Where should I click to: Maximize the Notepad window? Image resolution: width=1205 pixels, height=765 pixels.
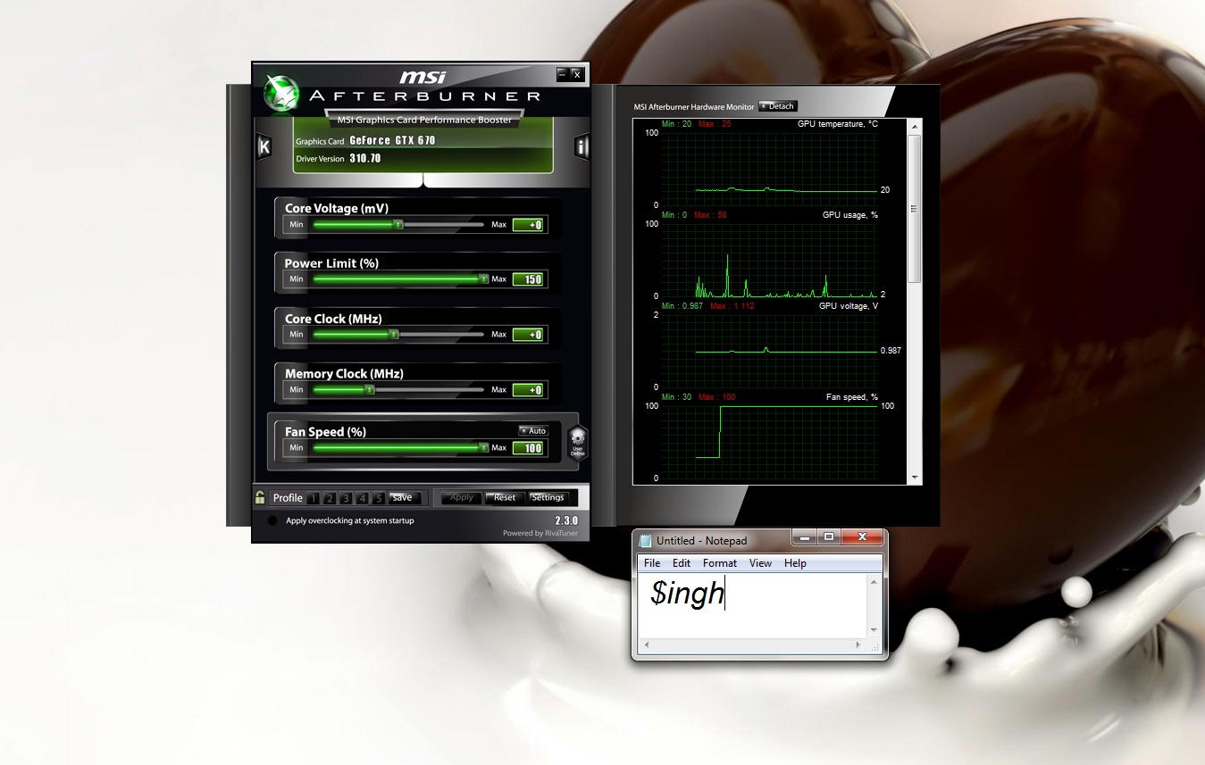[x=828, y=536]
